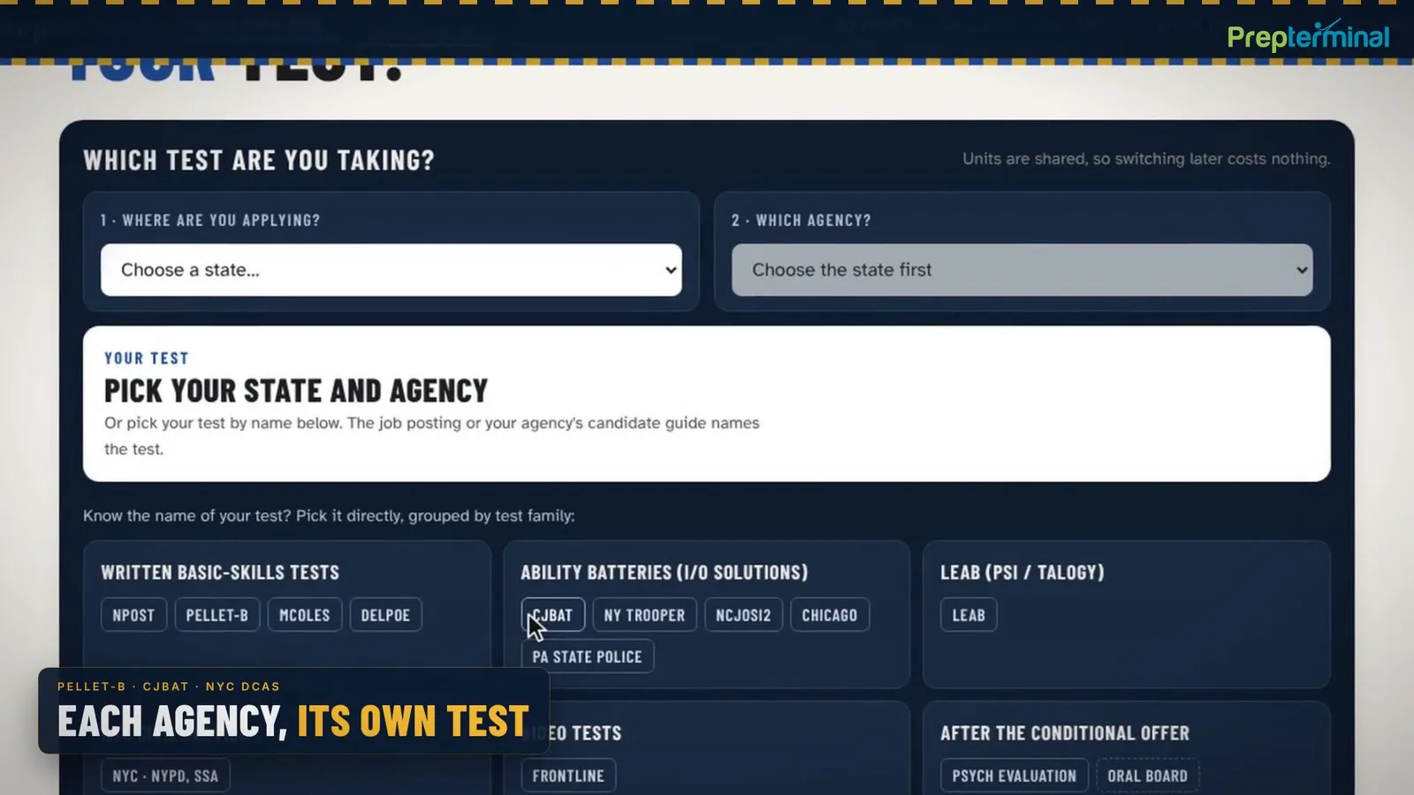Screen dimensions: 1414x795
Task: Open the PSYCH EVALUATION chip
Action: 1015,776
